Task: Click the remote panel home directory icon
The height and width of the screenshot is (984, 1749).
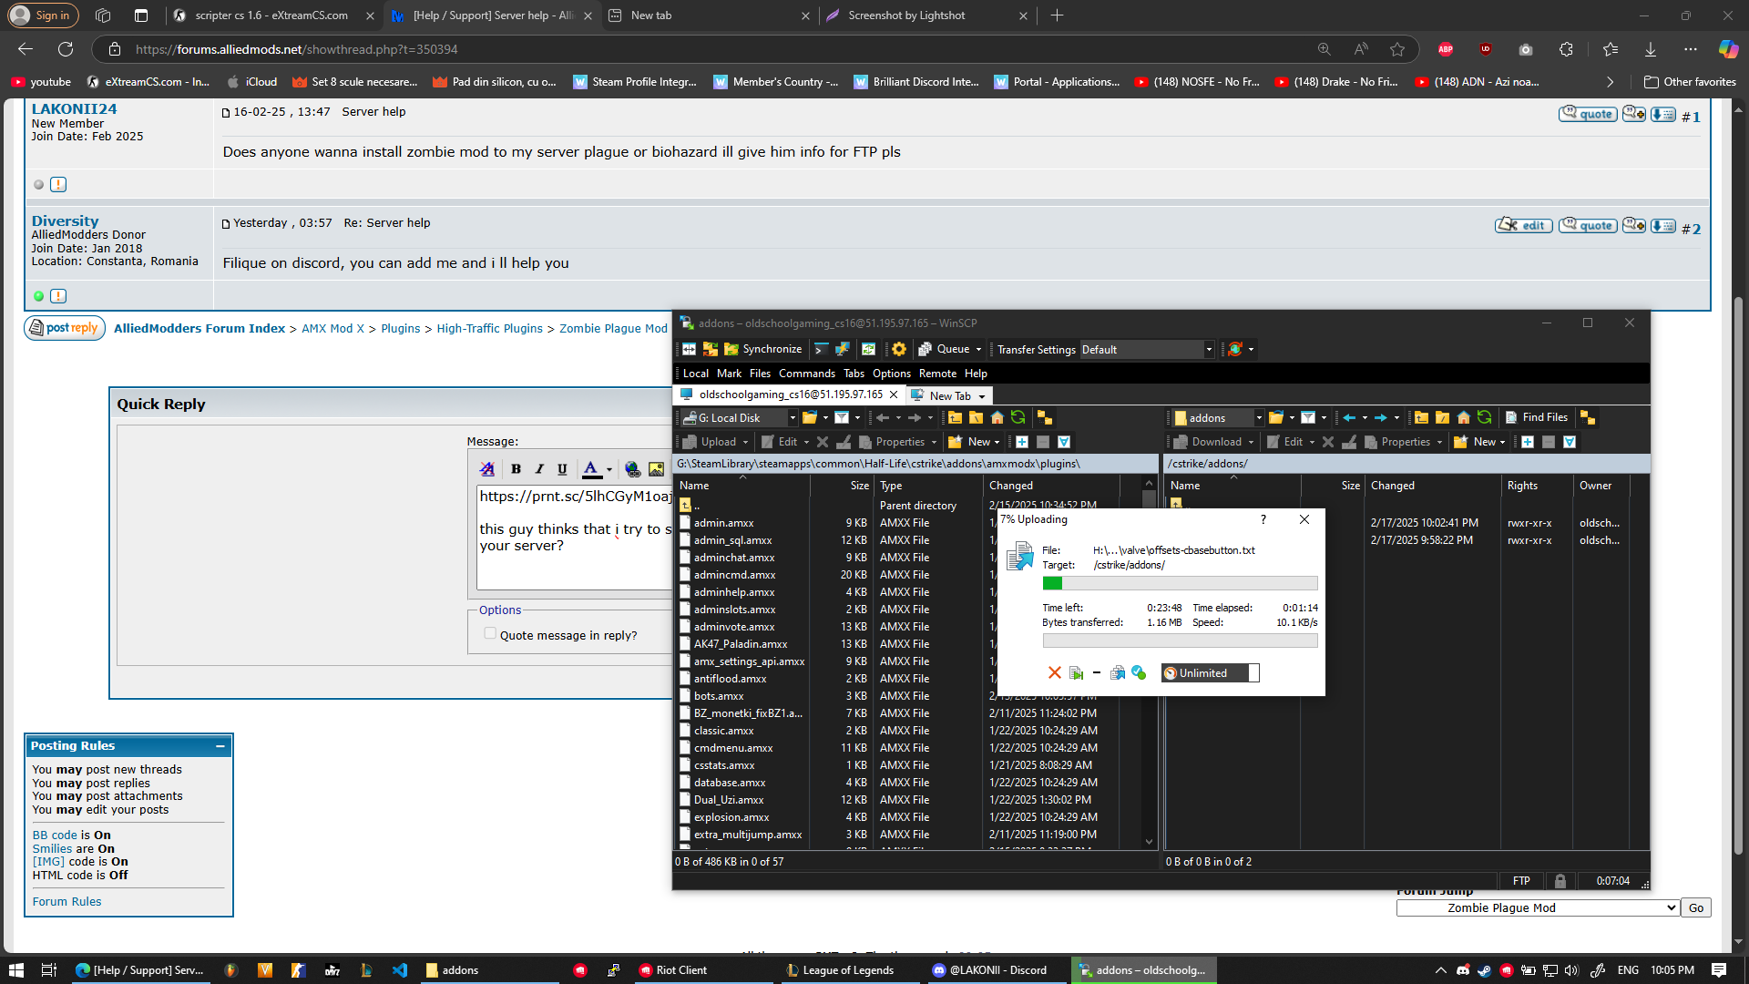Action: [x=1464, y=417]
